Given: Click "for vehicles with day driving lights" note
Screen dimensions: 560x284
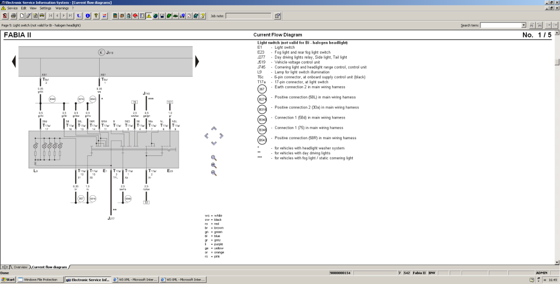Looking at the screenshot, I should click(x=302, y=153).
